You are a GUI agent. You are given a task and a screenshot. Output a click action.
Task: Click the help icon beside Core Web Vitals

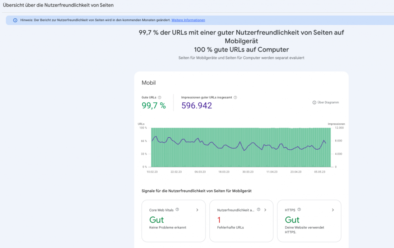click(x=177, y=210)
